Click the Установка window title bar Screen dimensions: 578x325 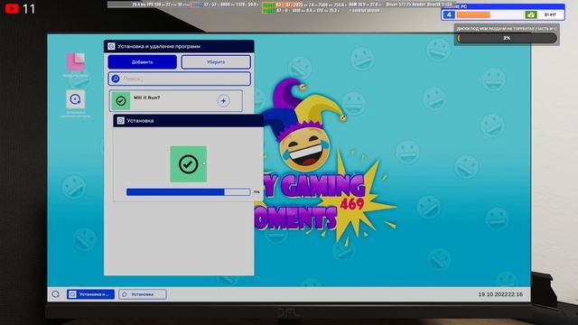coord(189,120)
